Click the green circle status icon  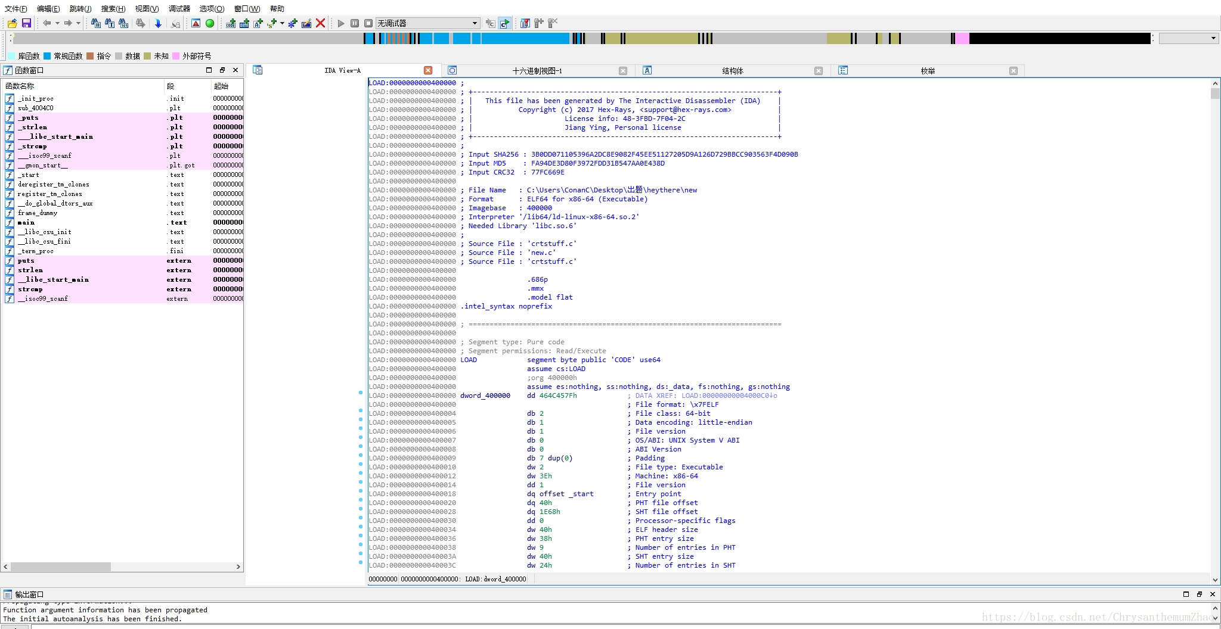pyautogui.click(x=210, y=23)
